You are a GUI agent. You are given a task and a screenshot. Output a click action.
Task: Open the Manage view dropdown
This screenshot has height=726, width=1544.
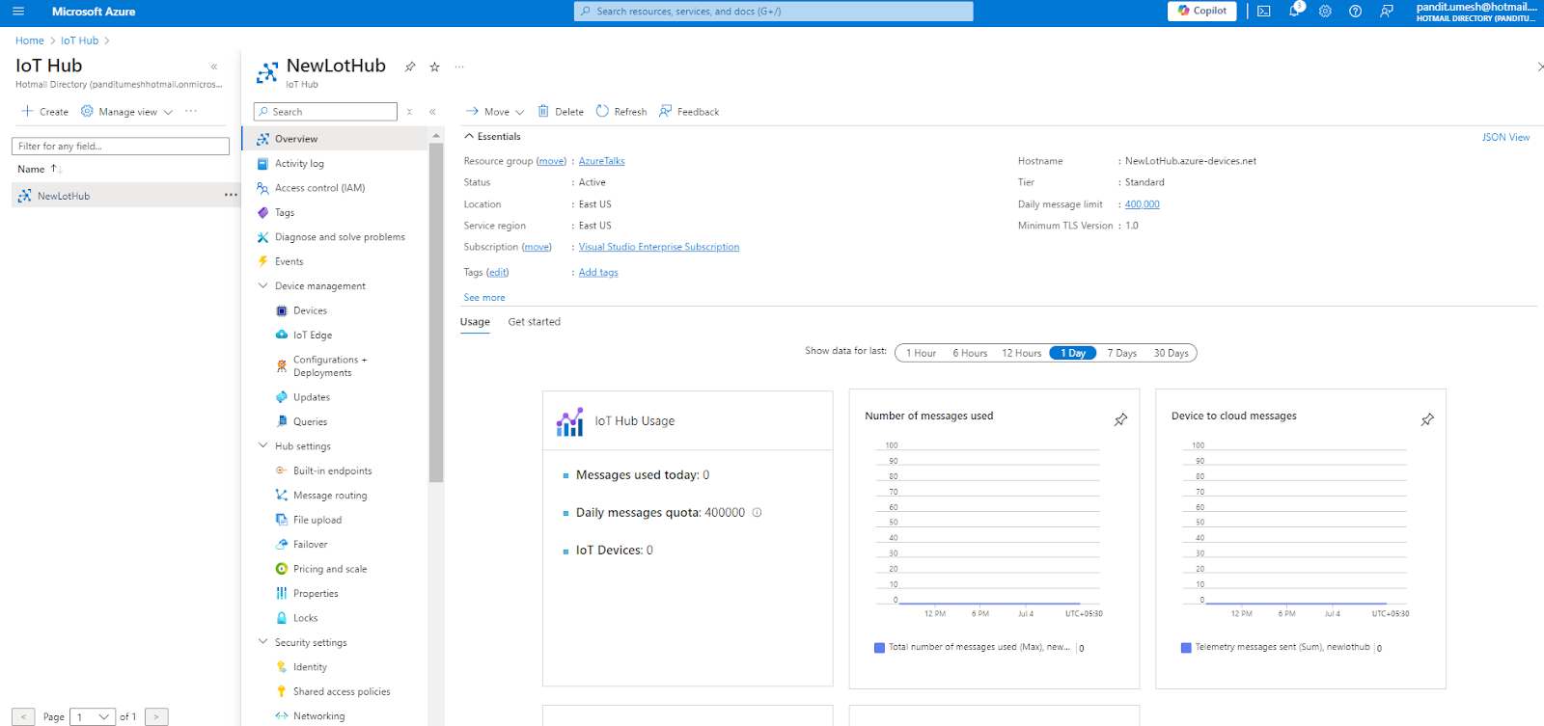point(126,112)
